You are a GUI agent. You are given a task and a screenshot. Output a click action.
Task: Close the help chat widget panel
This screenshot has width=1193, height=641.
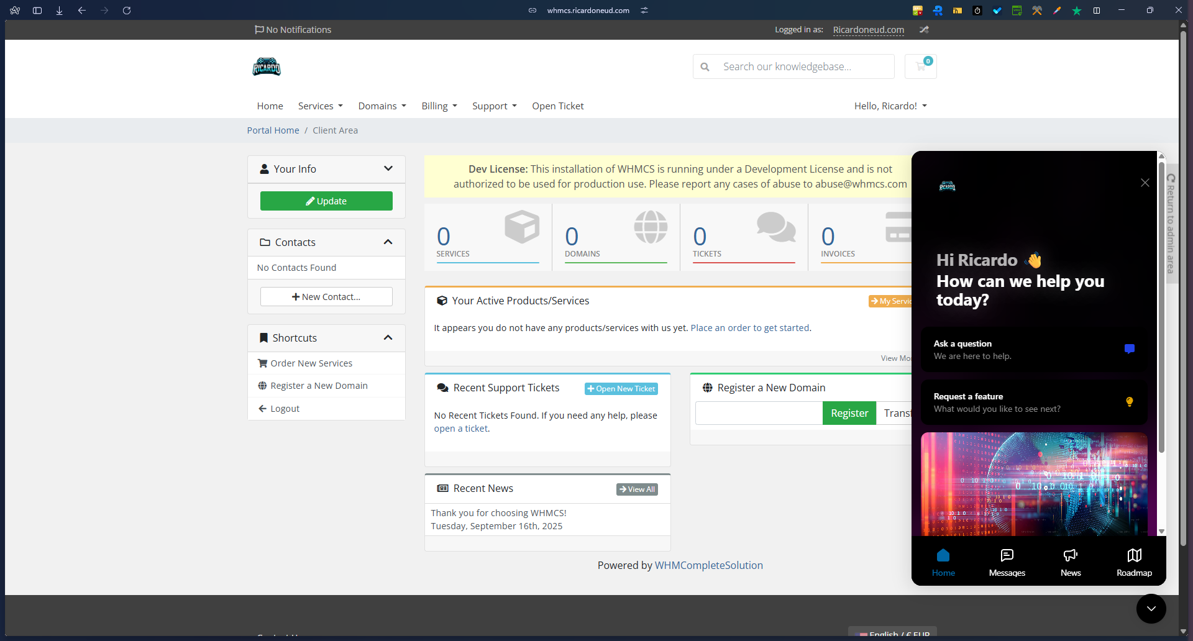(x=1145, y=183)
